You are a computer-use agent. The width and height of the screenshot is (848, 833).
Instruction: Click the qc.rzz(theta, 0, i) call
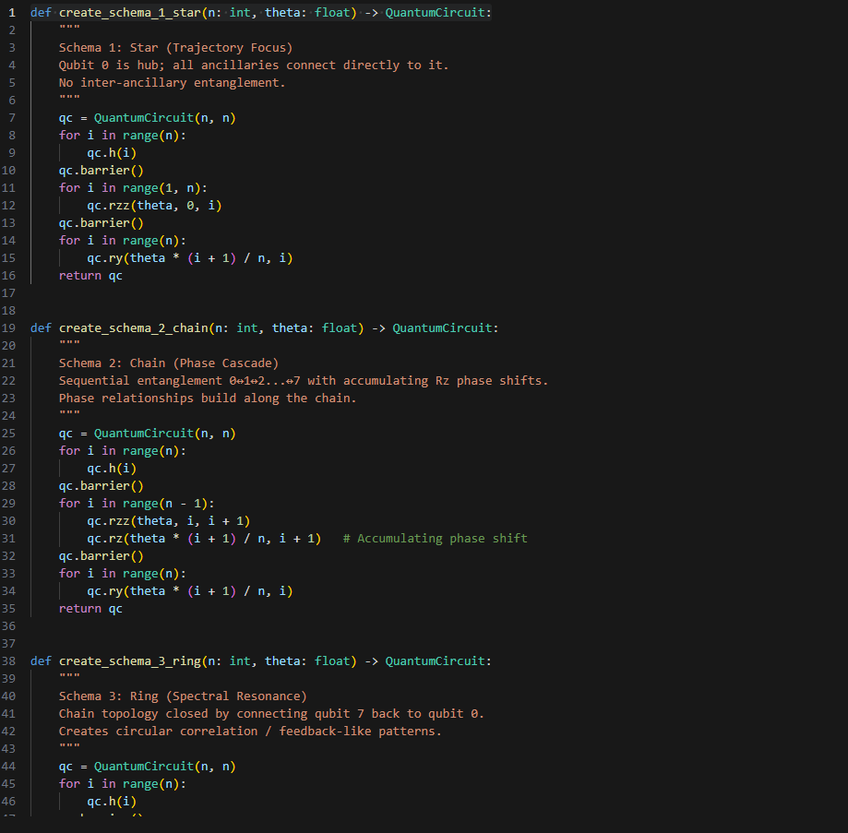[154, 205]
